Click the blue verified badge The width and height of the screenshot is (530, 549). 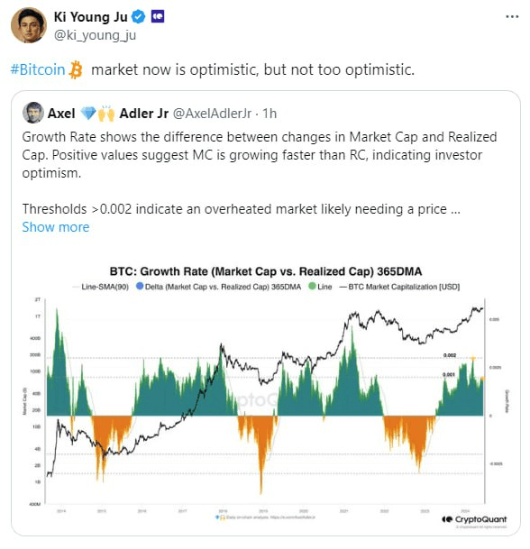(138, 16)
